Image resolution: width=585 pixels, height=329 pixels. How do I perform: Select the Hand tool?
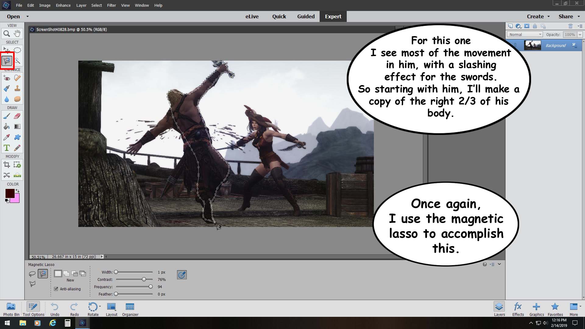click(x=17, y=34)
